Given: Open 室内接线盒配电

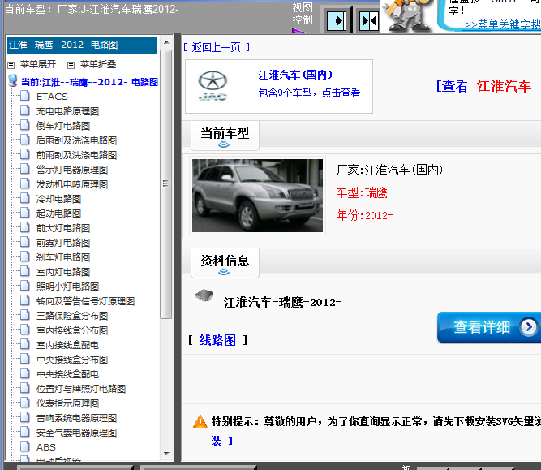Looking at the screenshot, I should coord(67,345).
